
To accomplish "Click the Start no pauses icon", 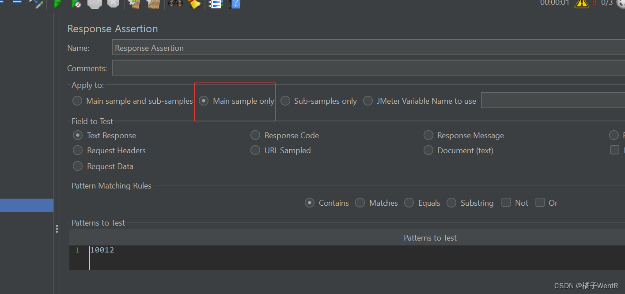I will coord(76,4).
